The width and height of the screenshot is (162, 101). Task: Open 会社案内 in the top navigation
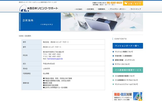click(90, 9)
